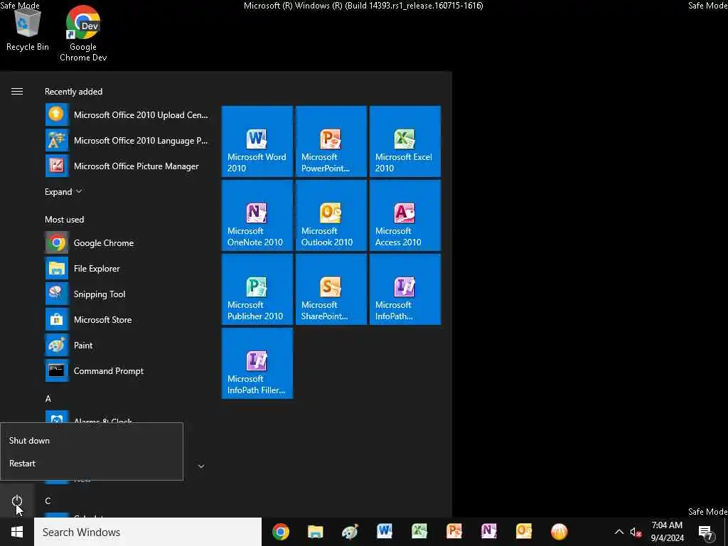Click the Recently added heading
Viewport: 728px width, 546px height.
(73, 92)
